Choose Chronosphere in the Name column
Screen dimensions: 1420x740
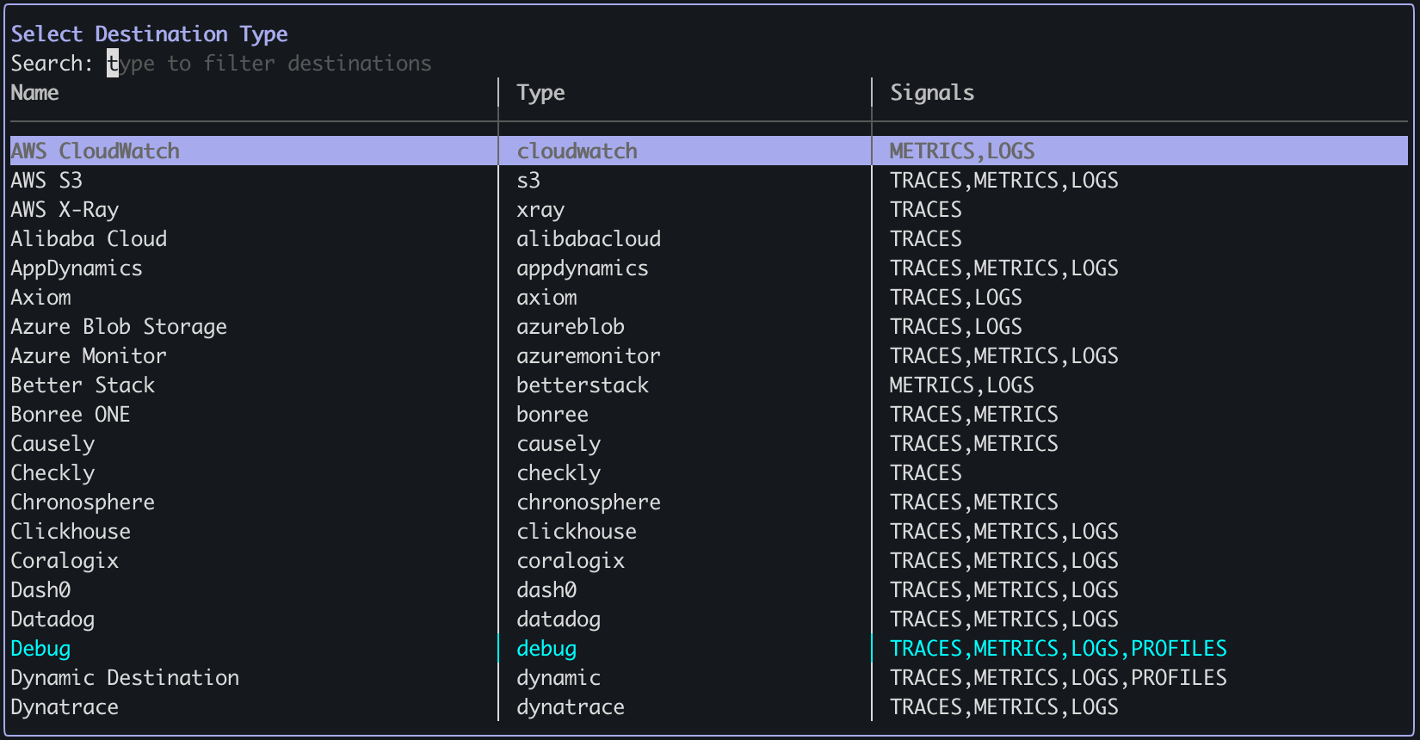pos(83,503)
